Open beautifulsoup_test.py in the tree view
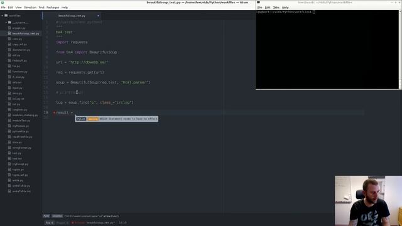Screen dimensions: 402x226 (x=26, y=33)
